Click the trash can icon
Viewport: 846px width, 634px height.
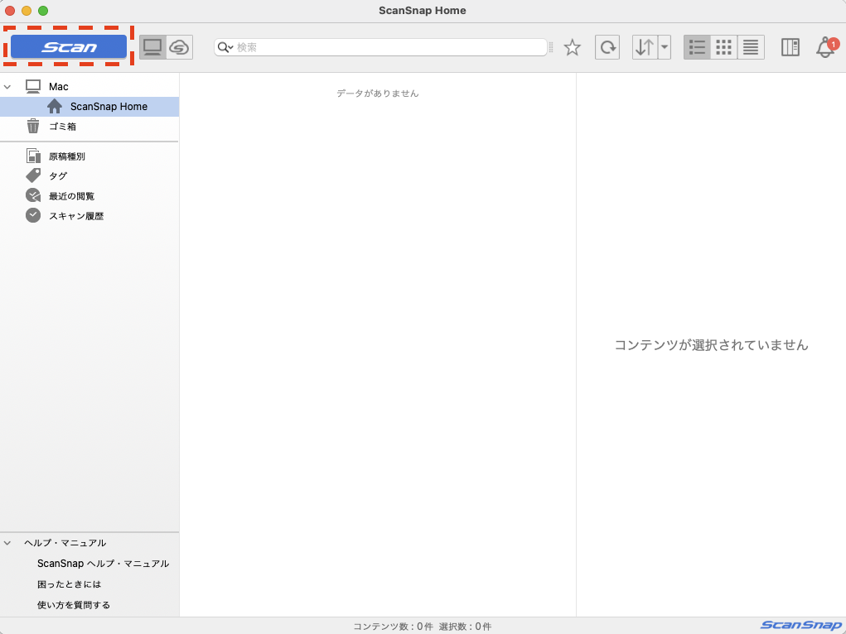[33, 126]
